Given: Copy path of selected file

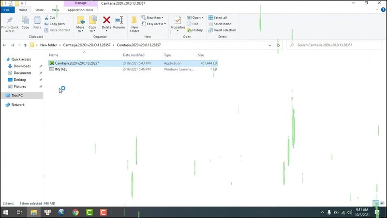Looking at the screenshot, I should (55, 24).
